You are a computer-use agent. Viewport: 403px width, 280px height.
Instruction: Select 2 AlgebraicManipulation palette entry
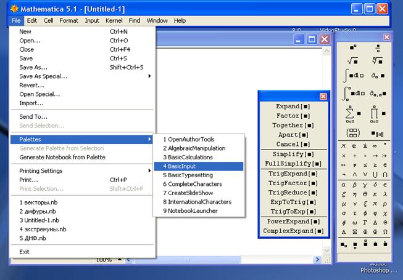click(199, 148)
